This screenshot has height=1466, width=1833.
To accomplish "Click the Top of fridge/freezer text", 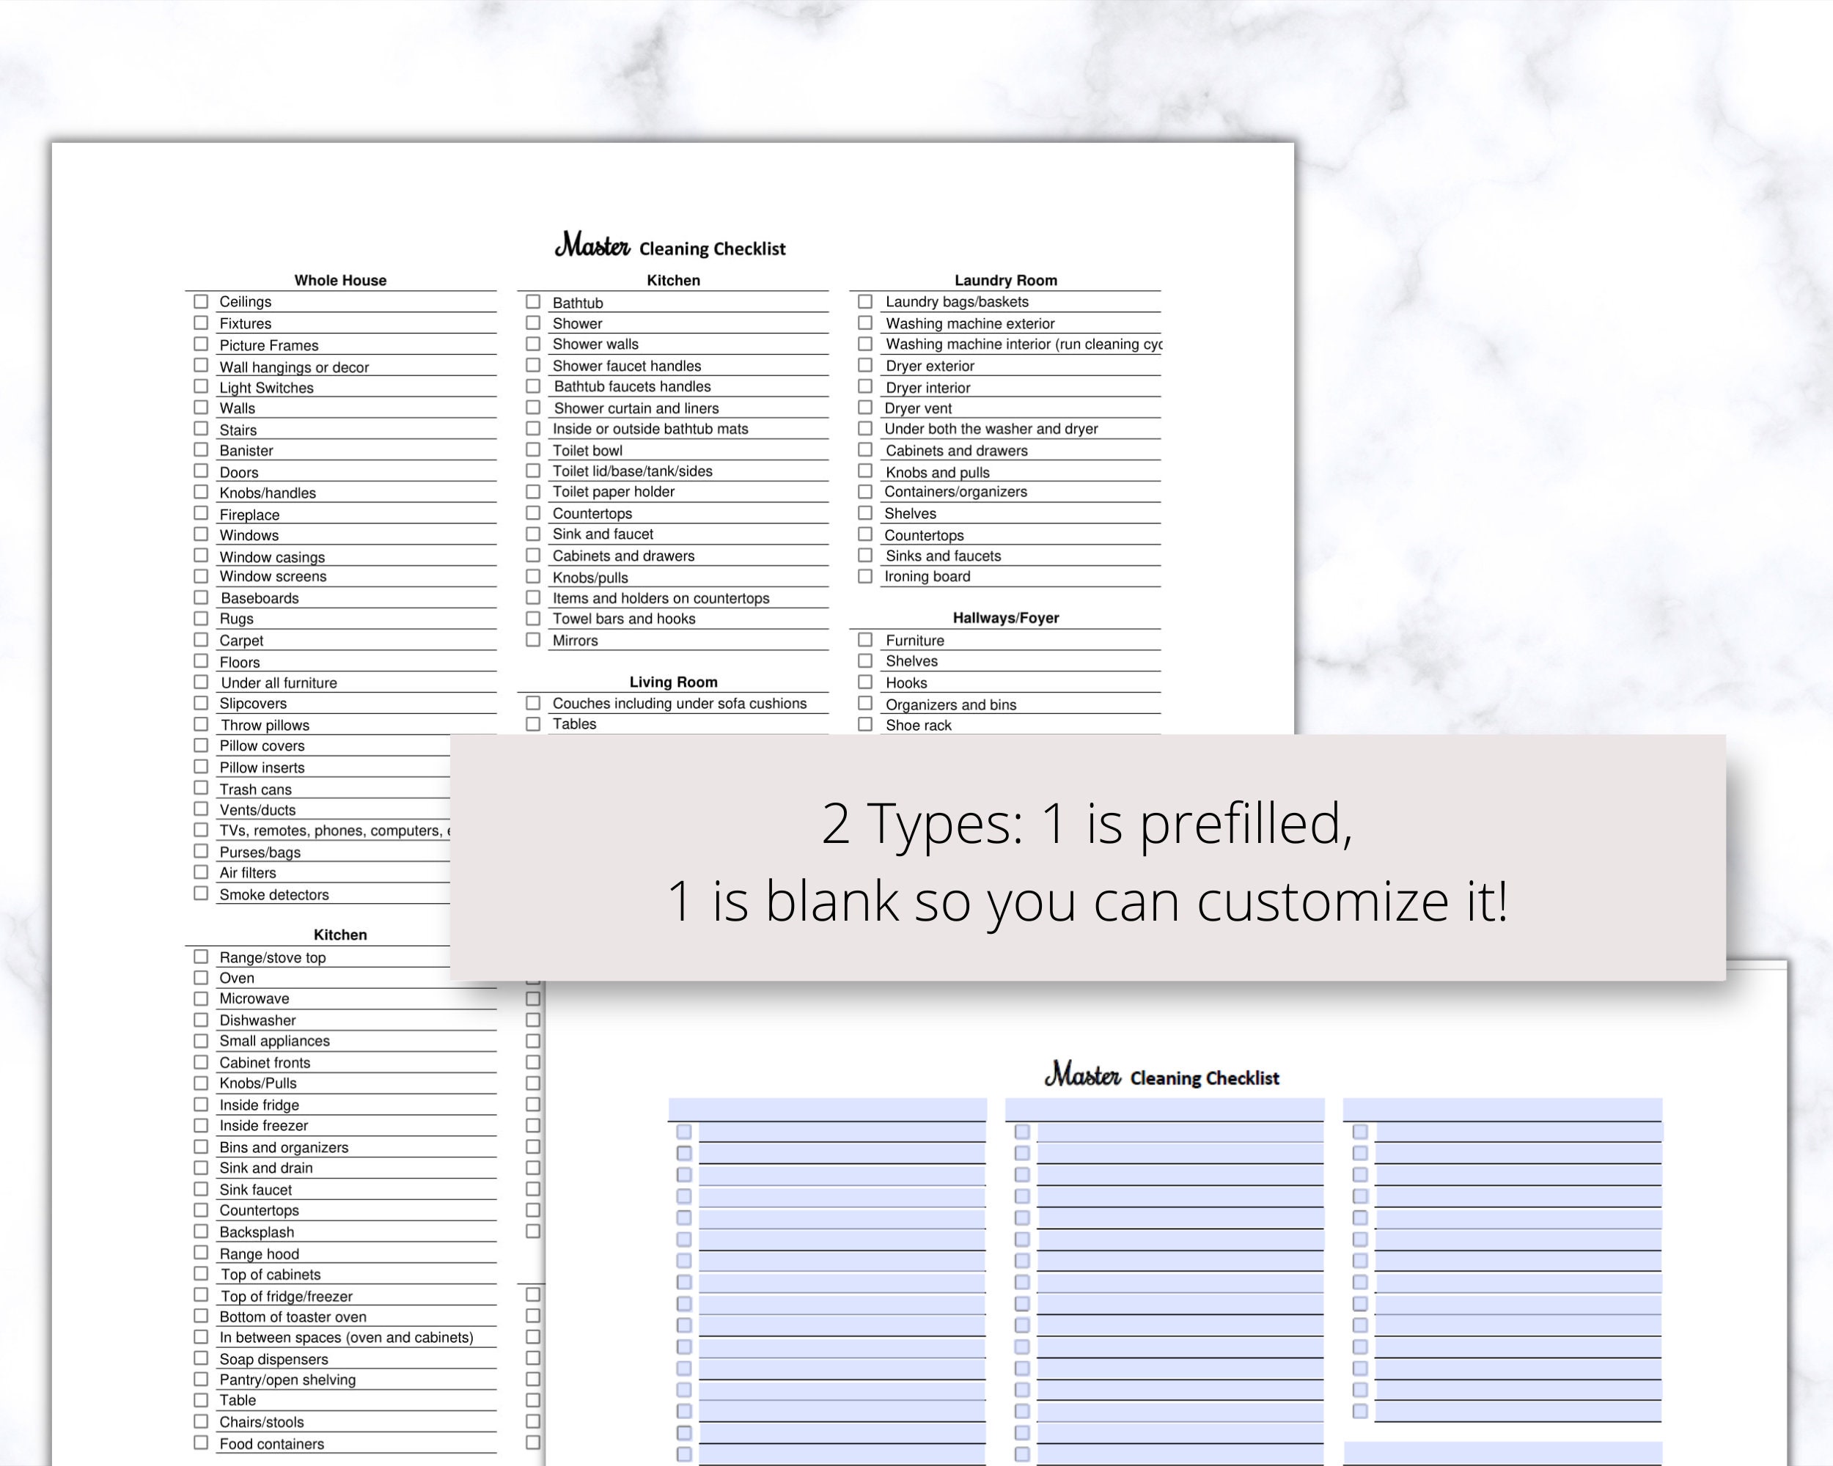I will 287,1296.
